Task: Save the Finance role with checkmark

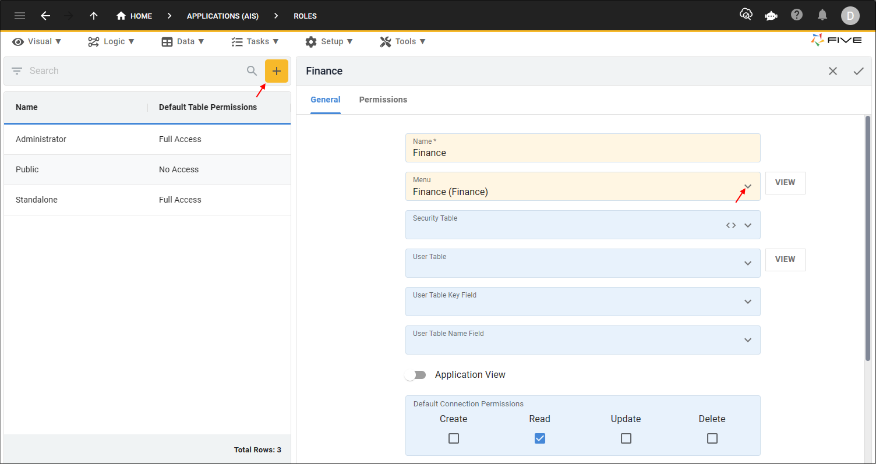Action: pyautogui.click(x=859, y=71)
